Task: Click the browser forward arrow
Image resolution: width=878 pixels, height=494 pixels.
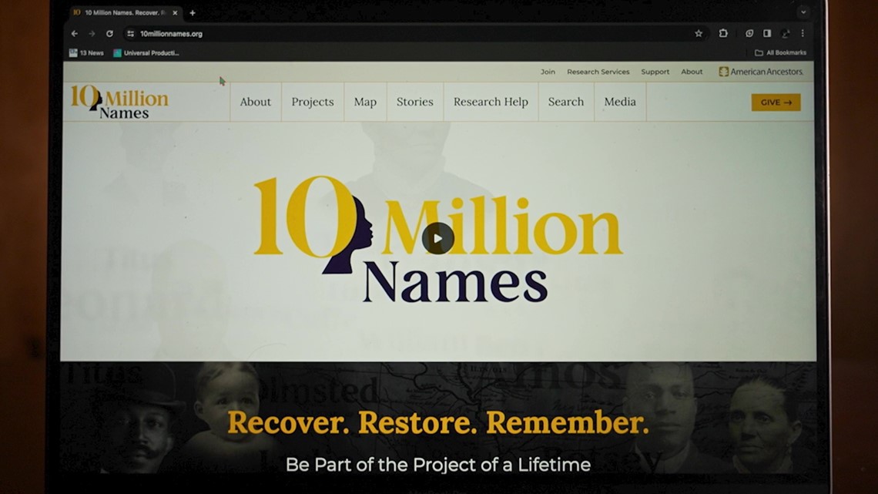Action: click(92, 34)
